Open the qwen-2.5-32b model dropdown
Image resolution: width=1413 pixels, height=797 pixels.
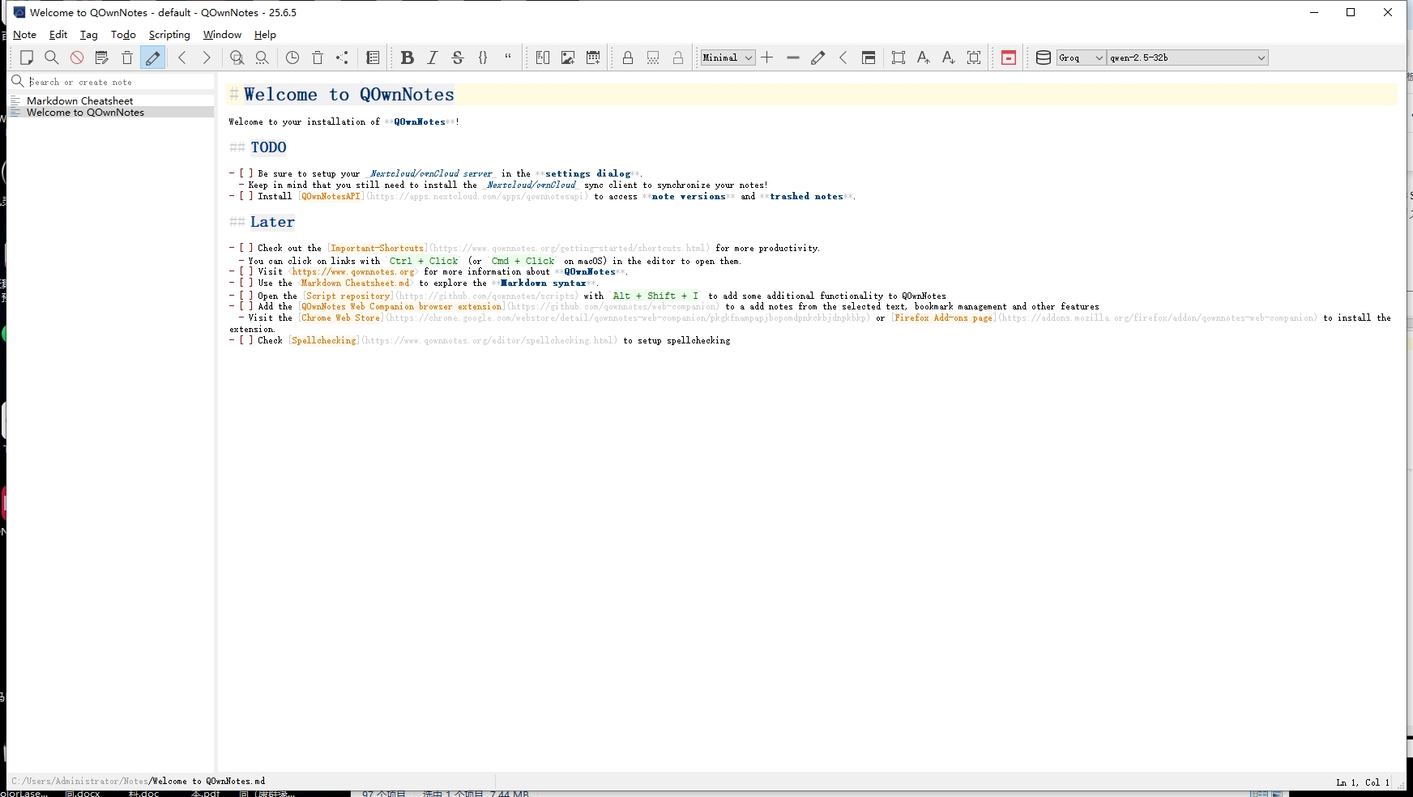tap(1187, 58)
